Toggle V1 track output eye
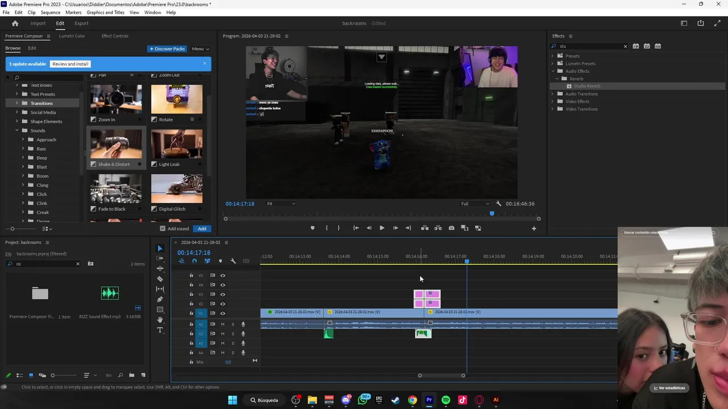This screenshot has width=728, height=409. click(x=222, y=313)
